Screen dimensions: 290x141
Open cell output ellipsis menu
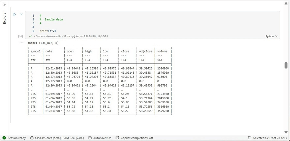(21, 42)
